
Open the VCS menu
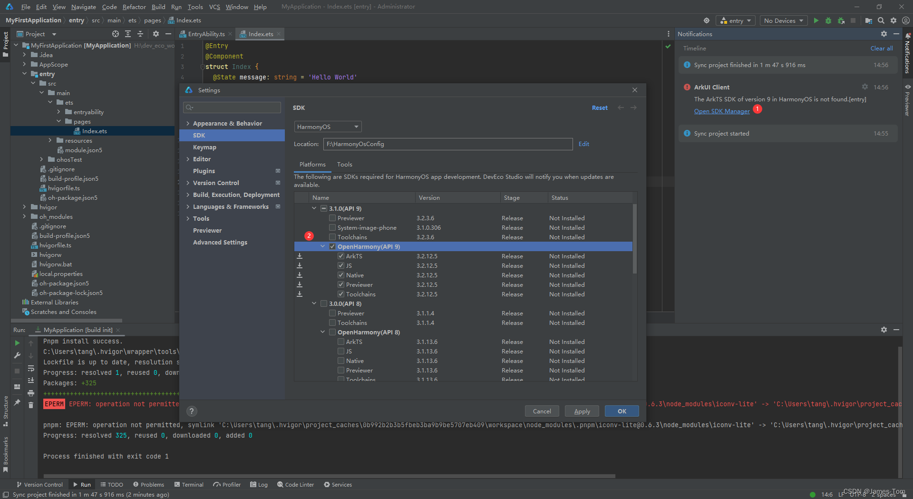(214, 7)
